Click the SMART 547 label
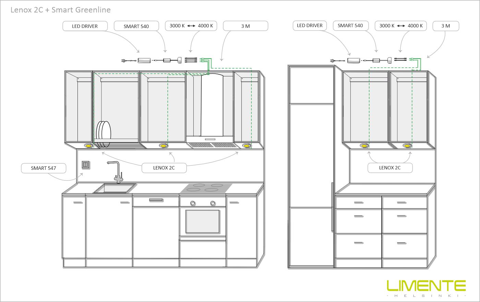This screenshot has height=302, width=480. point(44,168)
